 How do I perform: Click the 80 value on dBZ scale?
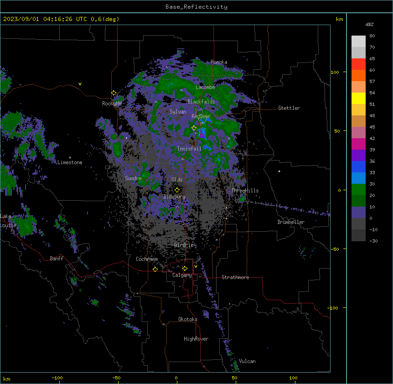tap(372, 36)
